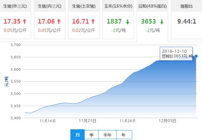
Task: Click green down arrow beside 3653
Action: [x=162, y=22]
